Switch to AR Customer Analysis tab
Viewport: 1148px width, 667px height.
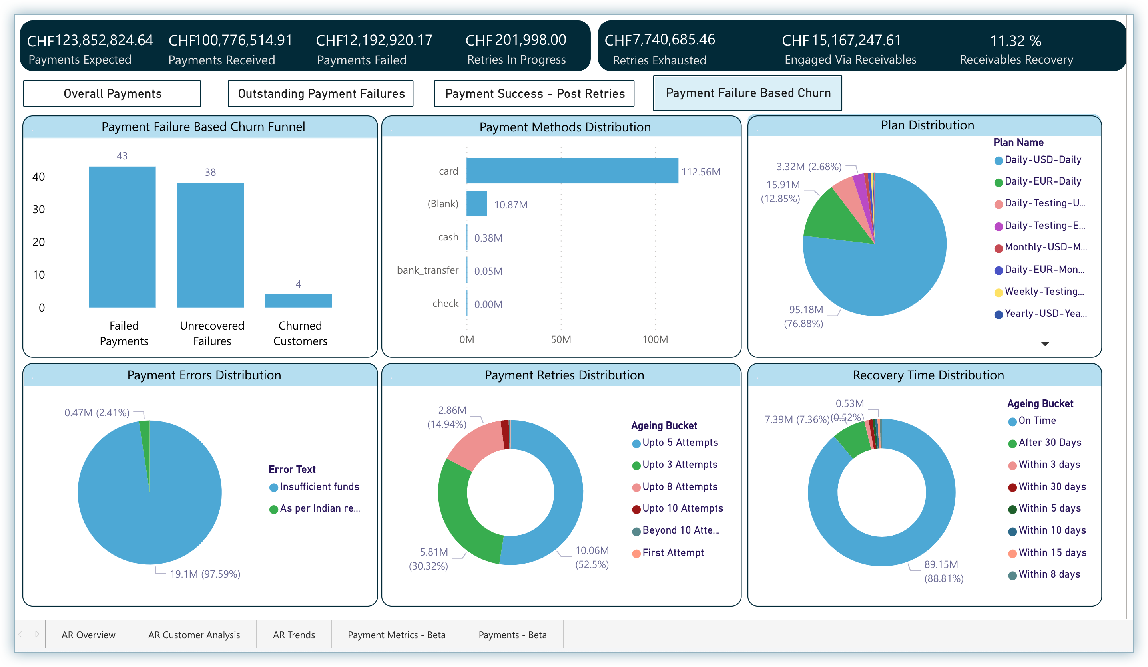pyautogui.click(x=194, y=634)
